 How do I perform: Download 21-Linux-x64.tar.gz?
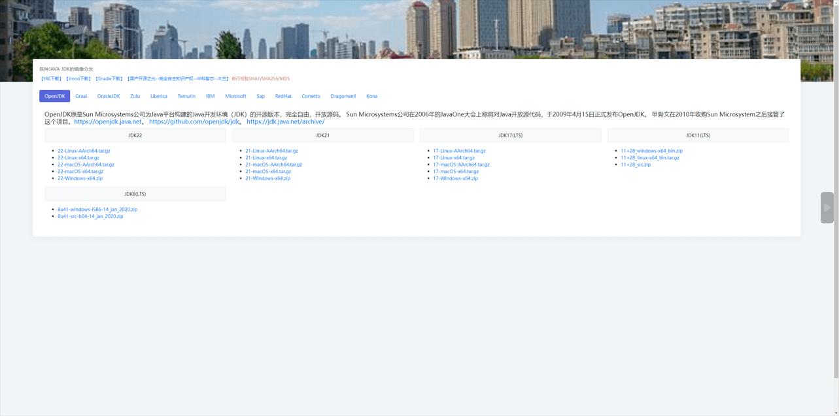pos(266,157)
